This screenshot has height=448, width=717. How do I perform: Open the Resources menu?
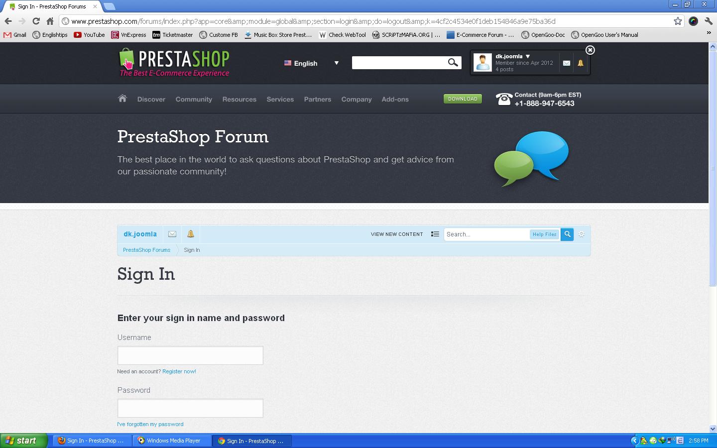click(239, 100)
